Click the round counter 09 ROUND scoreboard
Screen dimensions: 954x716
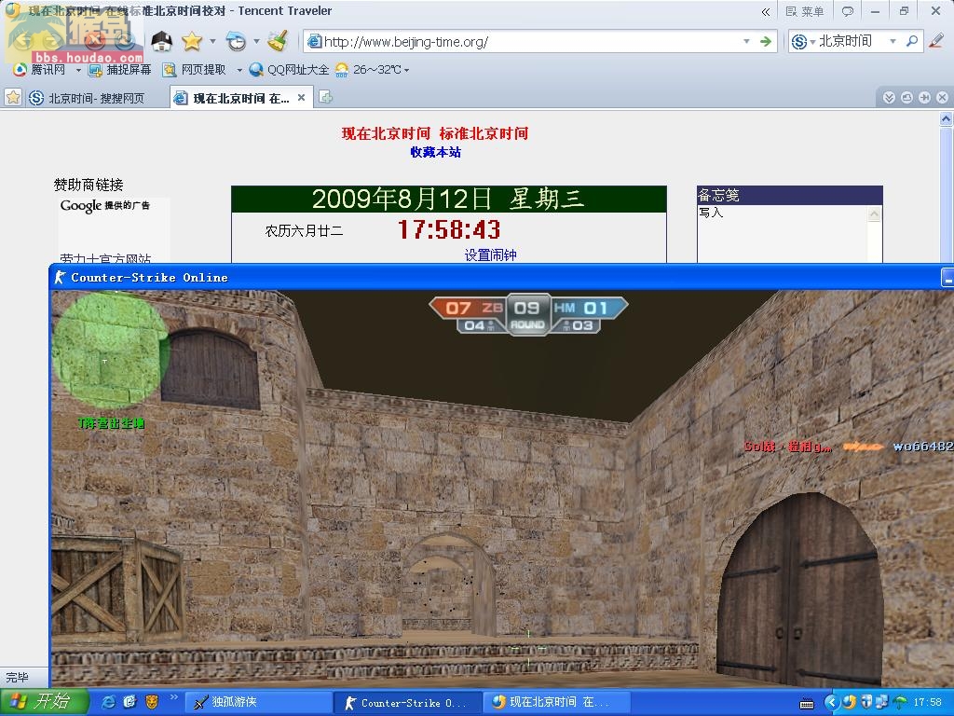point(527,314)
